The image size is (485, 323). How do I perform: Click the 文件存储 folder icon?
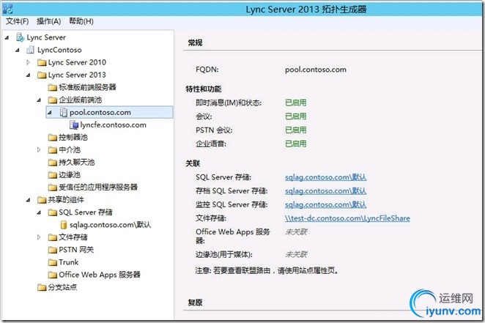(53, 237)
